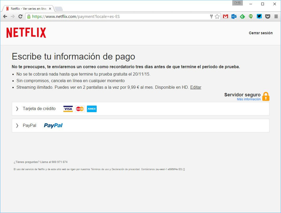Click the Servidor seguro text
Screen dimensions: 281x213
242,95
